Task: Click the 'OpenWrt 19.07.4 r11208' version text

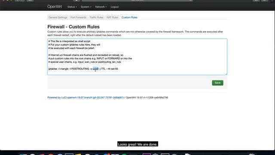Action: tap(147, 98)
